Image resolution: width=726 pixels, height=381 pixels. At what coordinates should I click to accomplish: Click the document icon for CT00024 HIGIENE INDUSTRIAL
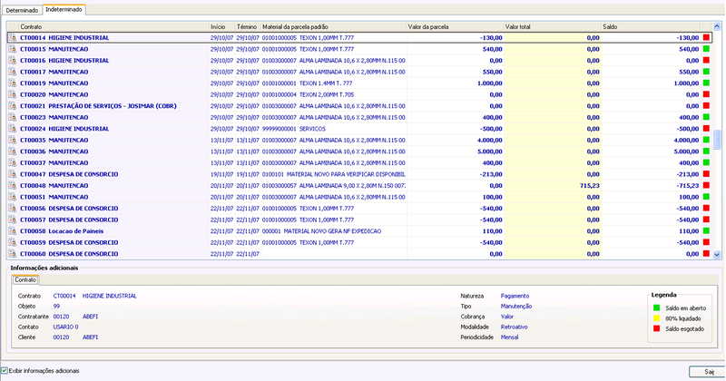click(13, 129)
